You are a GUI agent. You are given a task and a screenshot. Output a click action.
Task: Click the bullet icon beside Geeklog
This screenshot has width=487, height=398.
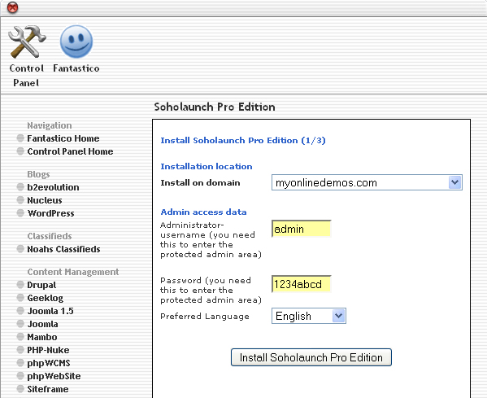[20, 298]
